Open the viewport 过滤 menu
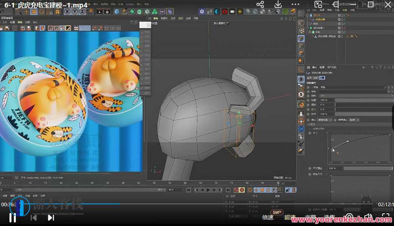The image size is (394, 226). (x=188, y=18)
